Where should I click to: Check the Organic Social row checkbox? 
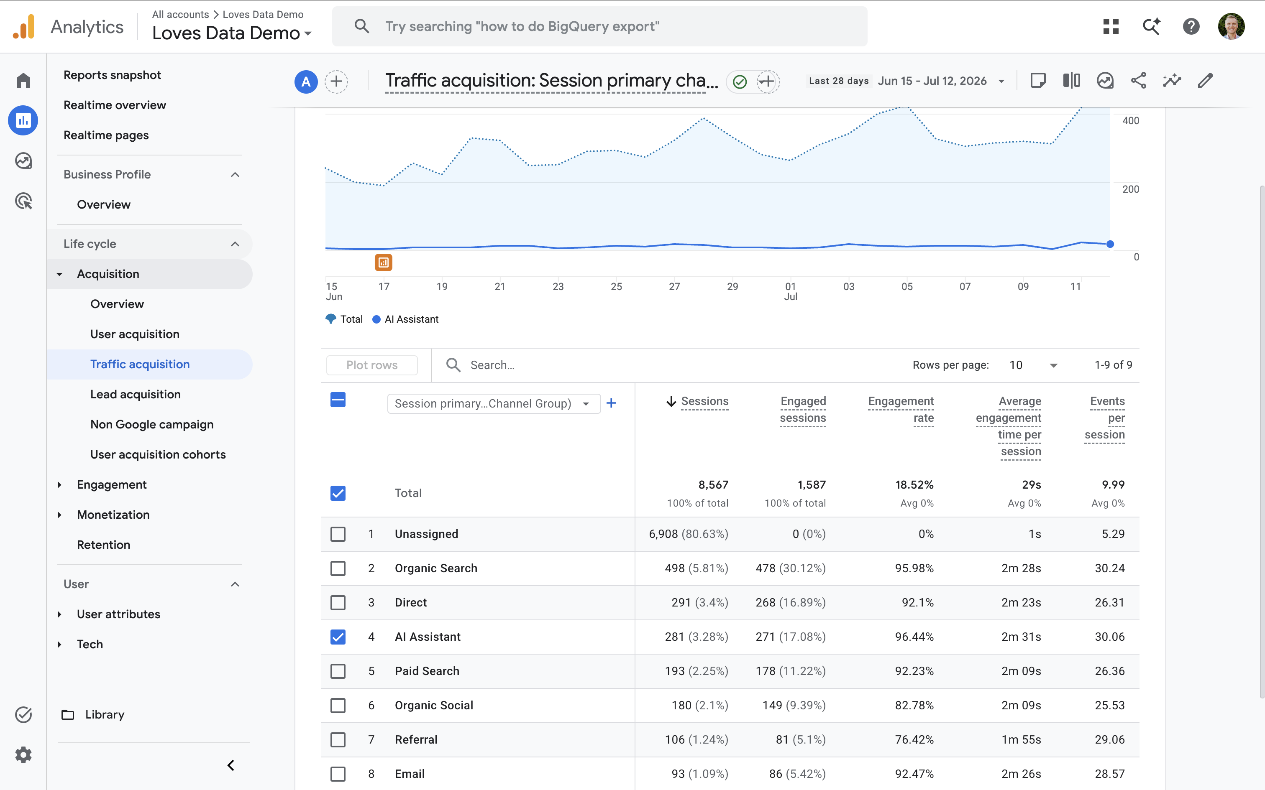tap(338, 706)
